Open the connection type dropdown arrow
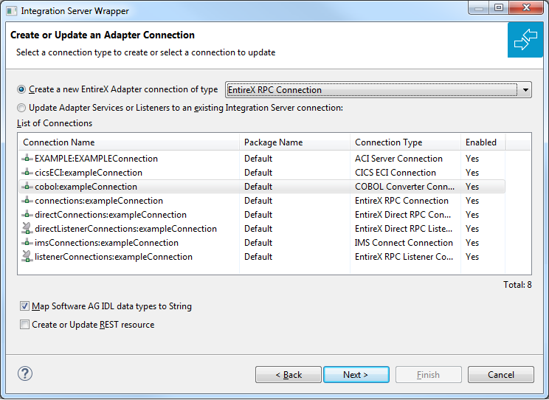 (525, 90)
